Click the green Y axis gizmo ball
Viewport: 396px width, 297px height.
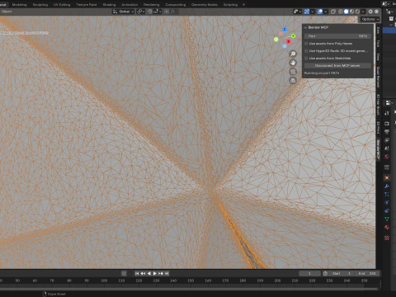pyautogui.click(x=293, y=36)
